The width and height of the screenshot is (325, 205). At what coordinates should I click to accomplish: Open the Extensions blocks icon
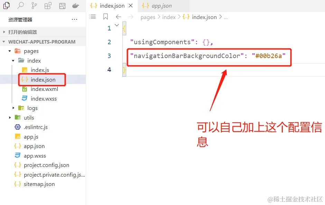(48, 6)
